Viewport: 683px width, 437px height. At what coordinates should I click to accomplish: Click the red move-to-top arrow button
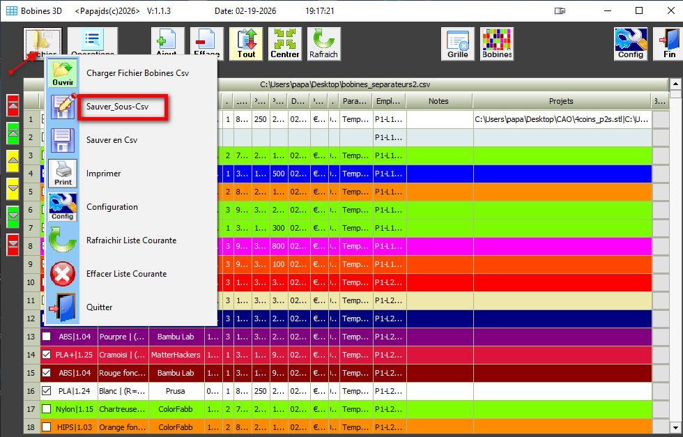pyautogui.click(x=13, y=105)
